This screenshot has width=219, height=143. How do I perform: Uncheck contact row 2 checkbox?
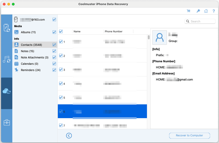click(61, 55)
